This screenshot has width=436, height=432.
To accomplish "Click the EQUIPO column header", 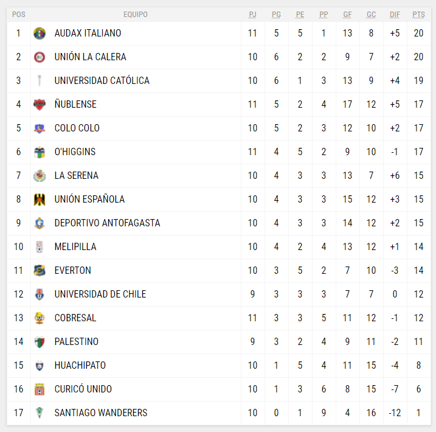I will coord(135,15).
